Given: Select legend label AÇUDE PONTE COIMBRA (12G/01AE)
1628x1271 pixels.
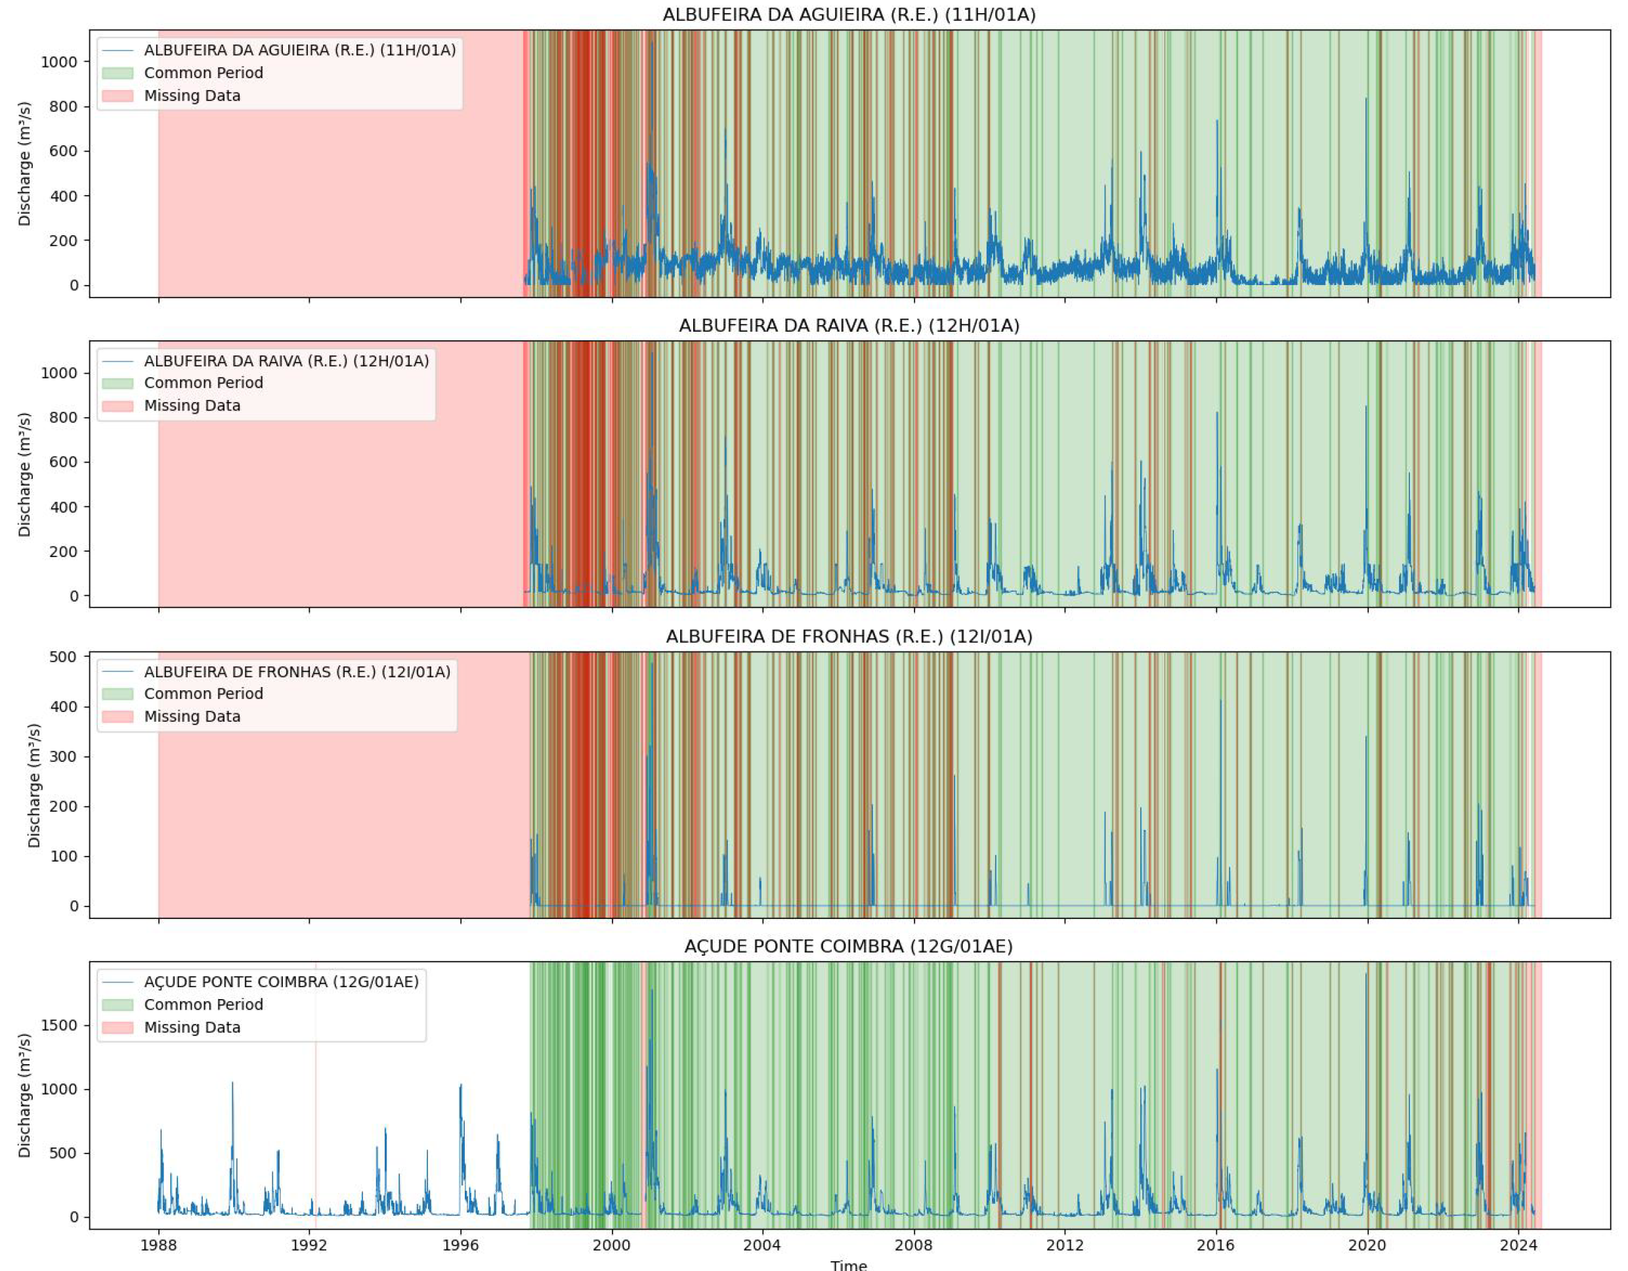Looking at the screenshot, I should click(x=281, y=983).
